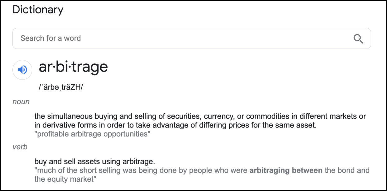Click the "profitable arbitrage opportunities" example
This screenshot has width=387, height=191.
pos(93,134)
